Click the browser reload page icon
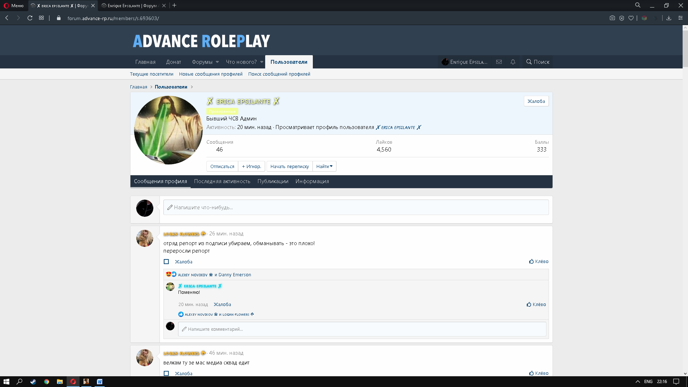 (30, 18)
